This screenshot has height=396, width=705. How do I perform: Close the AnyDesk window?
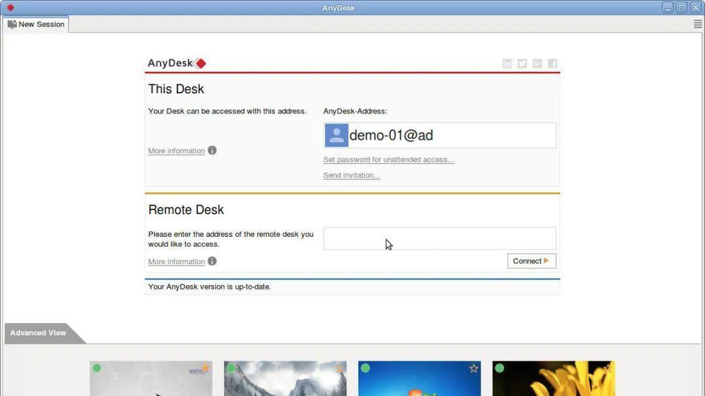696,8
